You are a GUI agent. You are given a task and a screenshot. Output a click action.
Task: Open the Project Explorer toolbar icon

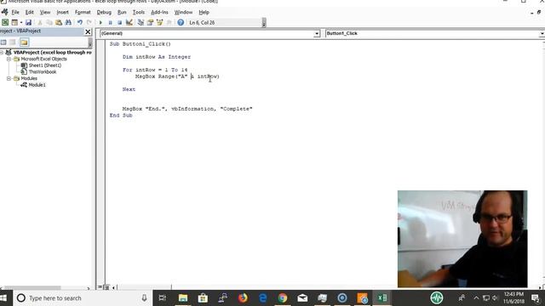point(141,23)
